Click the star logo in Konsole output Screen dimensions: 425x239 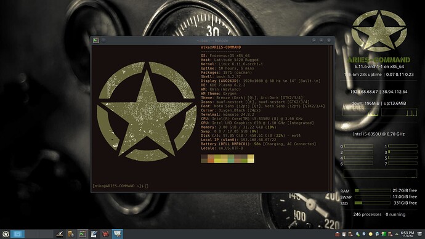pyautogui.click(x=147, y=111)
